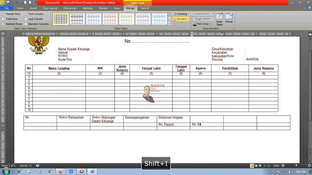This screenshot has width=312, height=175.
Task: Click the clock in the system tray
Action: (301, 172)
